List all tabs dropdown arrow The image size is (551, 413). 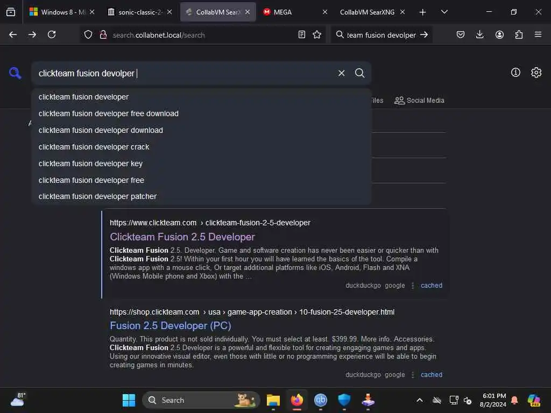tap(444, 12)
